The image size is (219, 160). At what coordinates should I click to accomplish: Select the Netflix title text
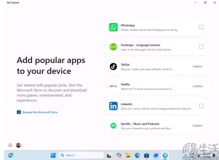coord(125,84)
